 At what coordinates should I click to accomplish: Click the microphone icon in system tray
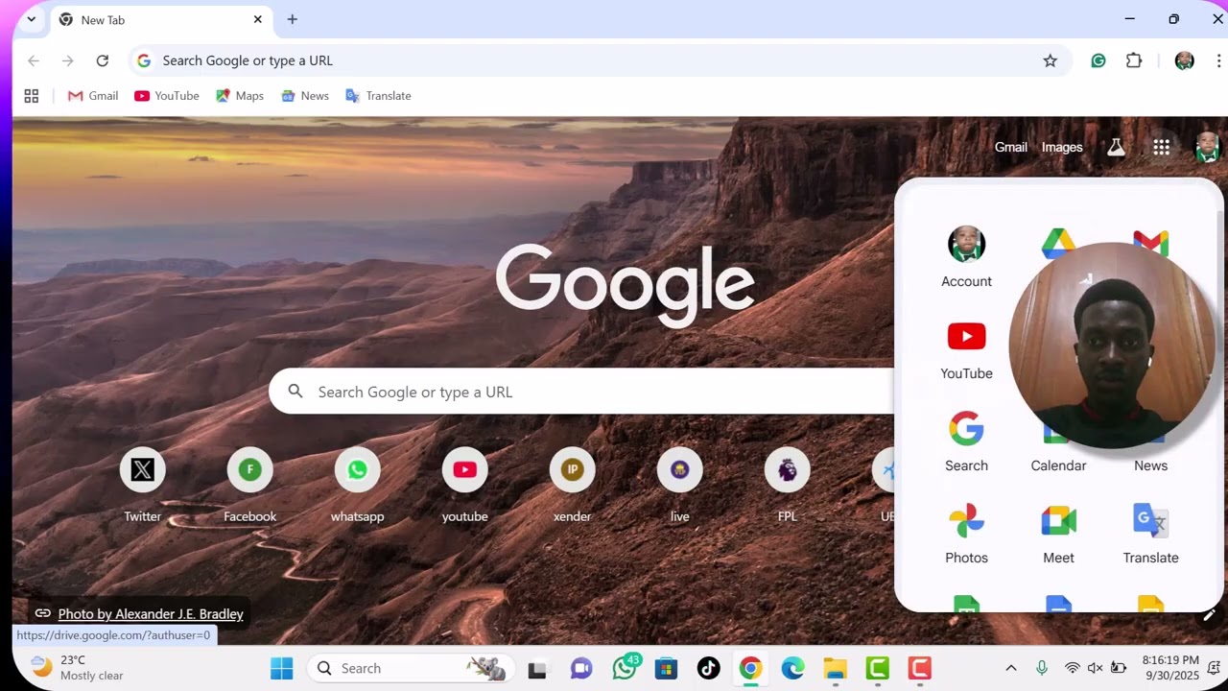pos(1042,668)
